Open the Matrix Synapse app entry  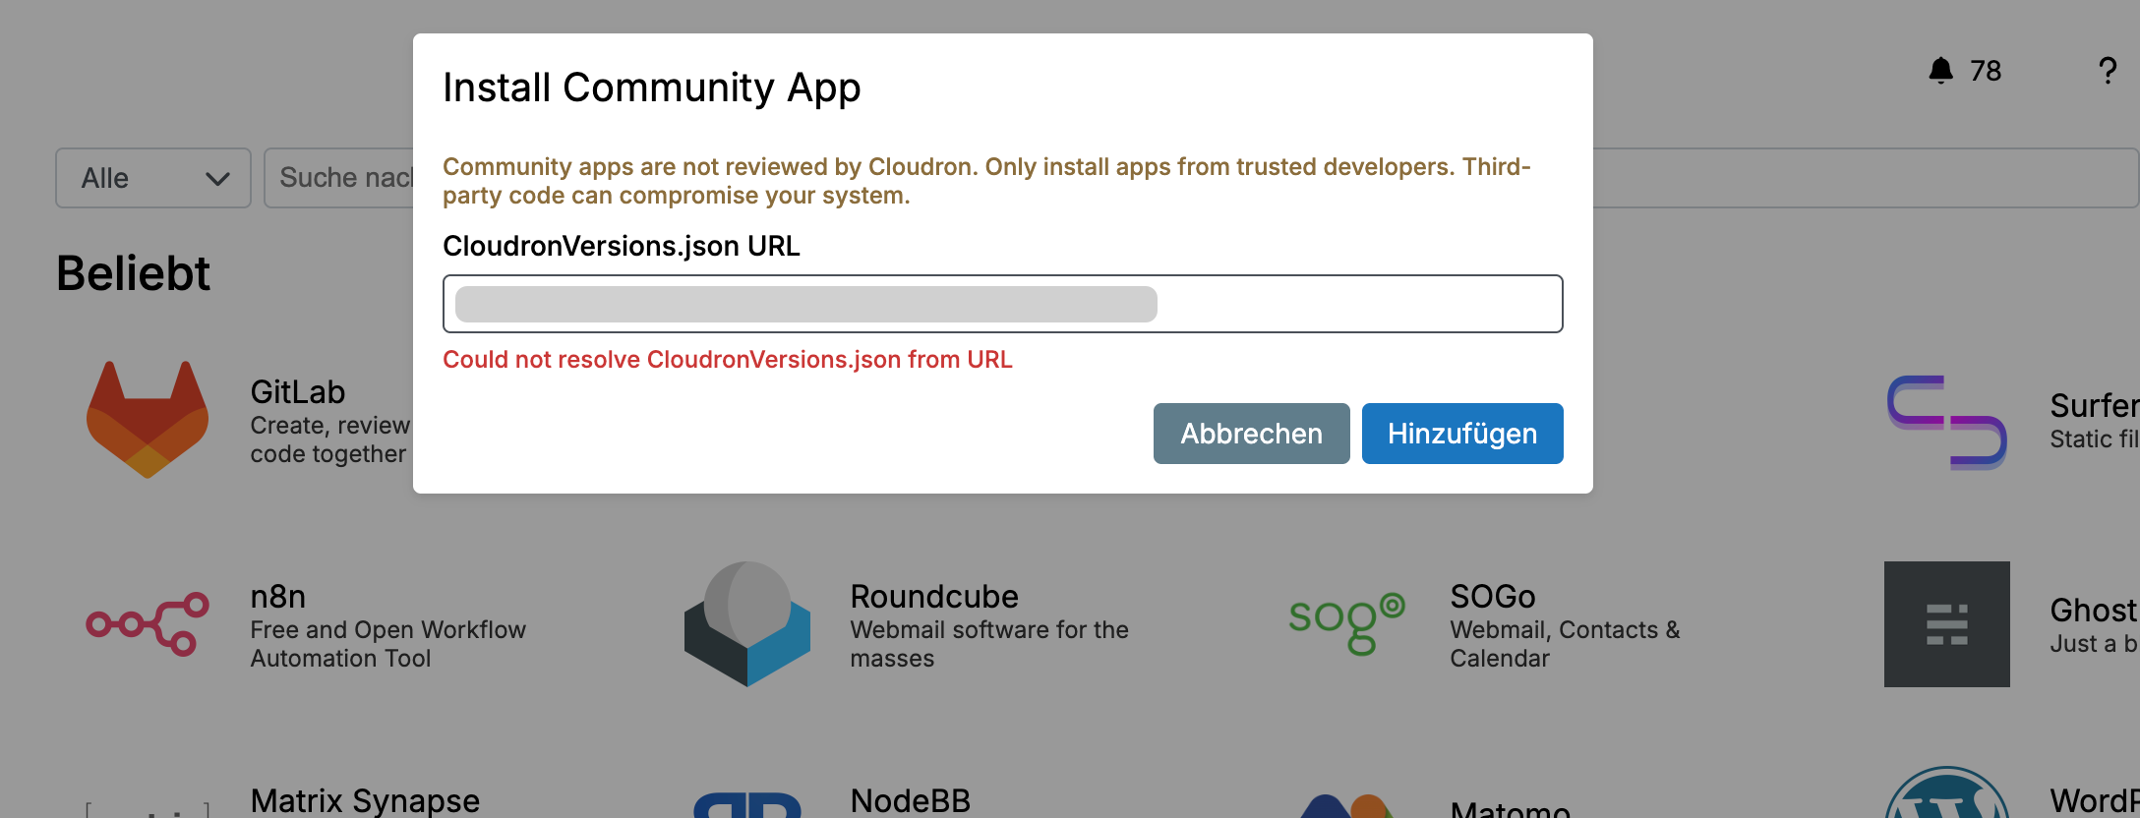click(365, 800)
